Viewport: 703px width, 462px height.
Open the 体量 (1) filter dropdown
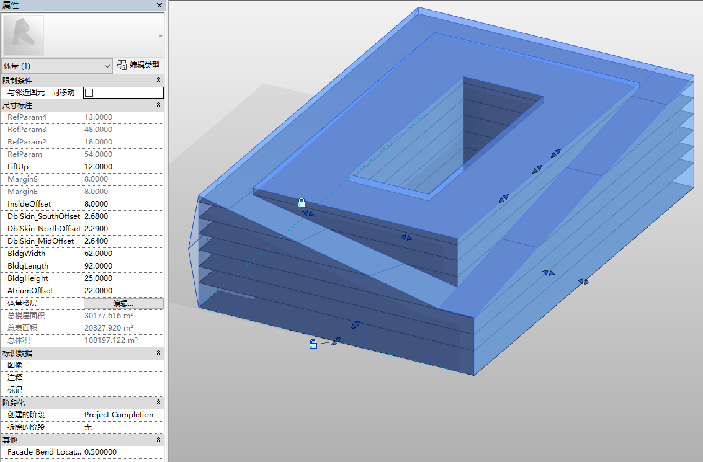(x=56, y=66)
